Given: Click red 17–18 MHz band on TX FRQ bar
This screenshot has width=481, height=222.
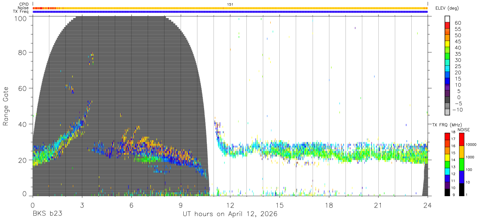Looking at the screenshot, I should click(x=447, y=136).
